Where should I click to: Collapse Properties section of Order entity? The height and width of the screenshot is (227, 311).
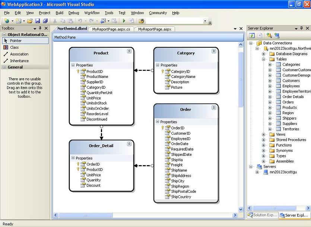tap(158, 122)
